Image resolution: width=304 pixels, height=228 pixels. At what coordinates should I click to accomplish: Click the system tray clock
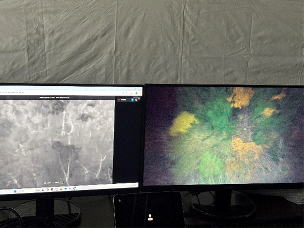(x=133, y=186)
